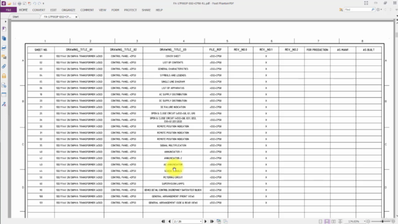This screenshot has height=224, width=398.
Task: Open the VIEW ribbon tab
Action: point(103,10)
